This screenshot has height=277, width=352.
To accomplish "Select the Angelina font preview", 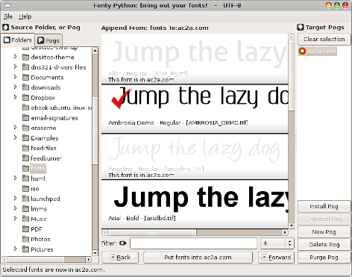I will (195, 156).
